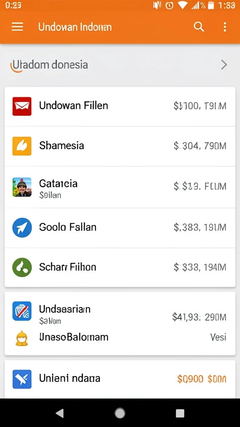This screenshot has width=240, height=427.
Task: Tap the Utadom donesia header text
Action: pos(49,65)
